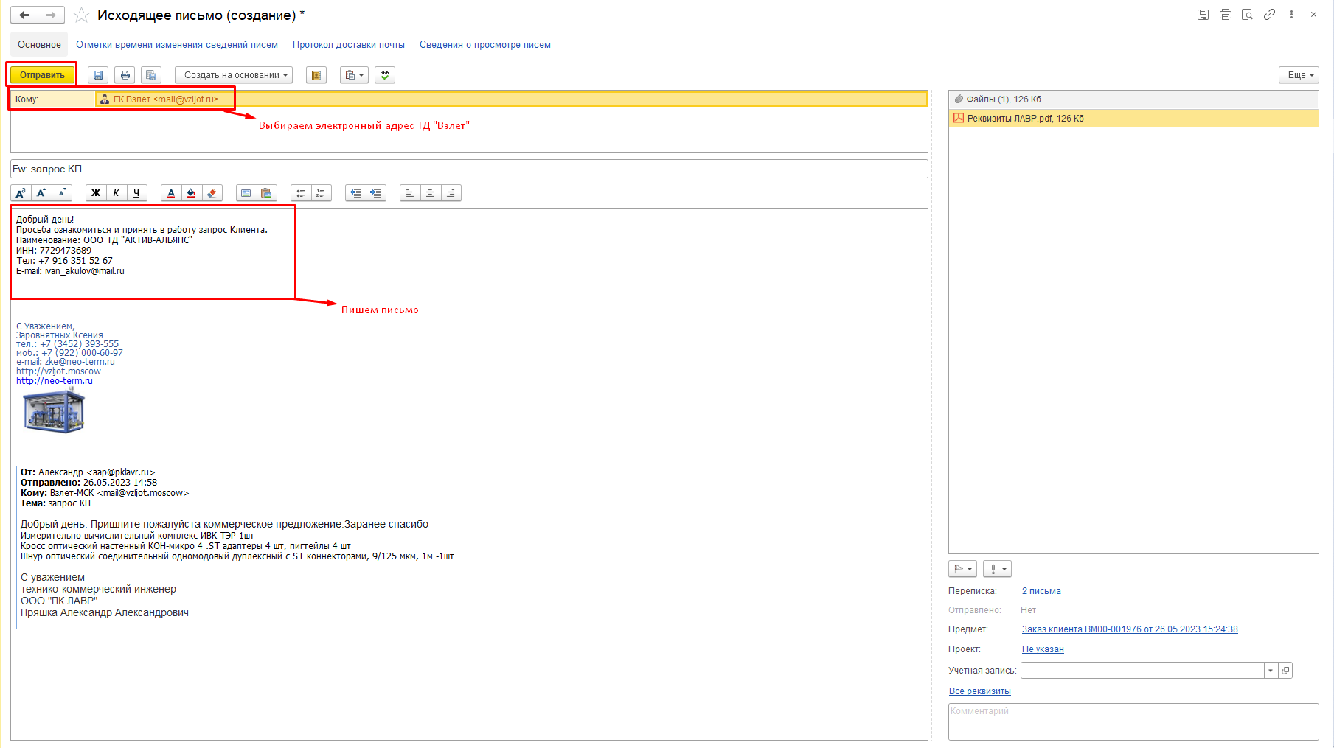Apply bulleted list formatting
This screenshot has height=748, width=1334.
point(301,193)
